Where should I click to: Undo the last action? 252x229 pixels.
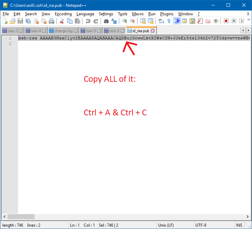pos(88,21)
